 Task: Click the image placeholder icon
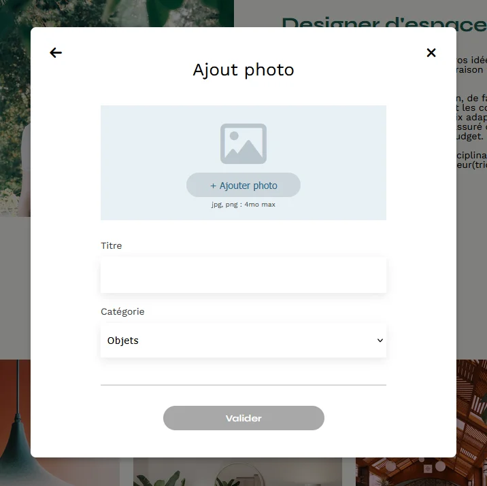244,143
